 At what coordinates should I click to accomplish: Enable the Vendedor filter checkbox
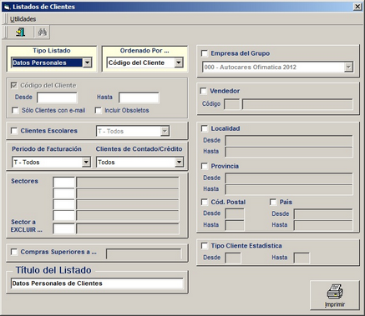click(204, 91)
